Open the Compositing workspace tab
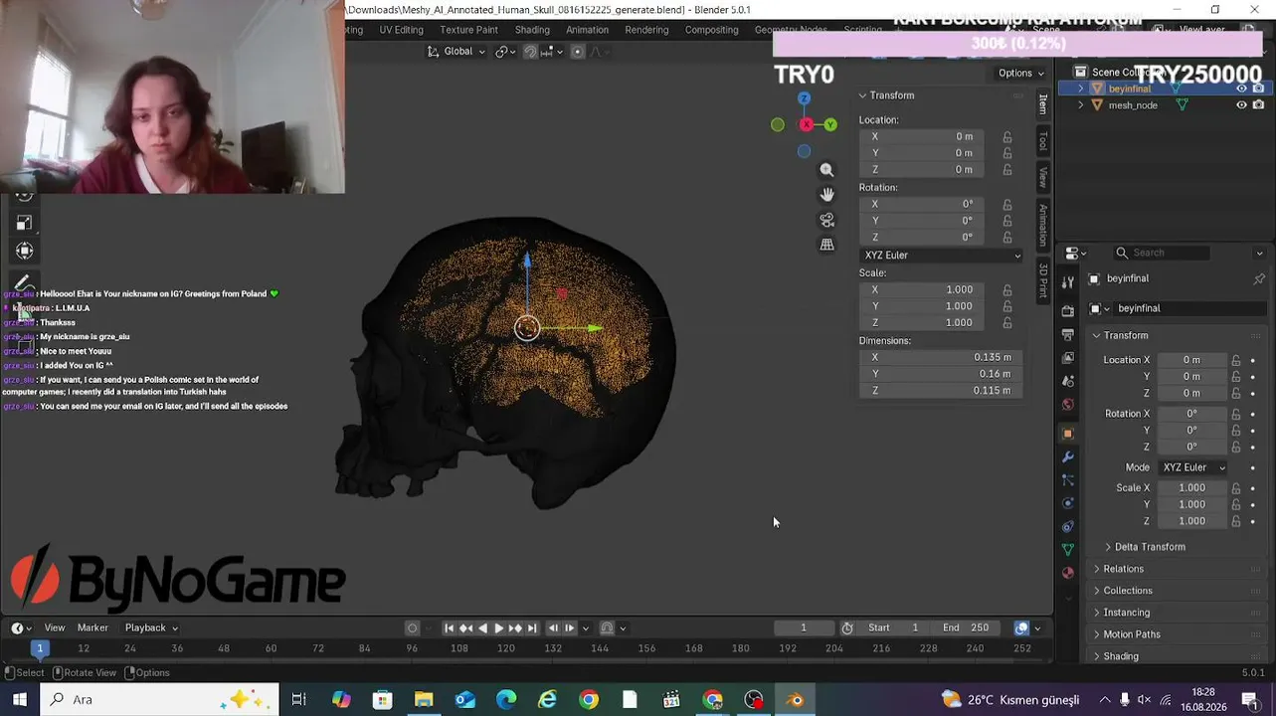The width and height of the screenshot is (1276, 716). pos(711,30)
